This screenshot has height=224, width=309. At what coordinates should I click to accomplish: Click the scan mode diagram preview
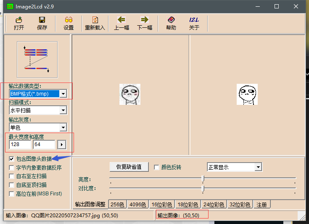37,60
